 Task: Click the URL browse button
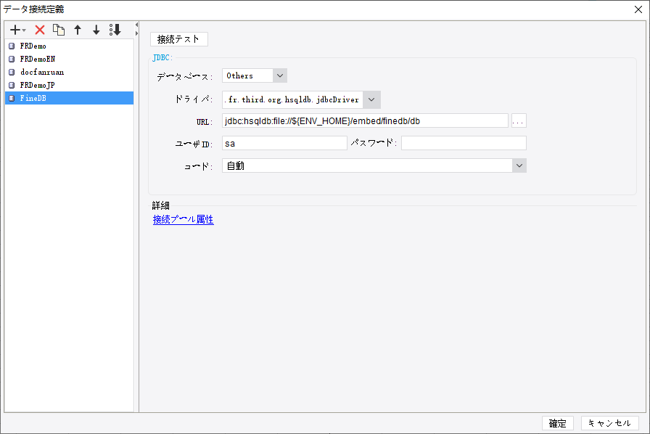[518, 120]
